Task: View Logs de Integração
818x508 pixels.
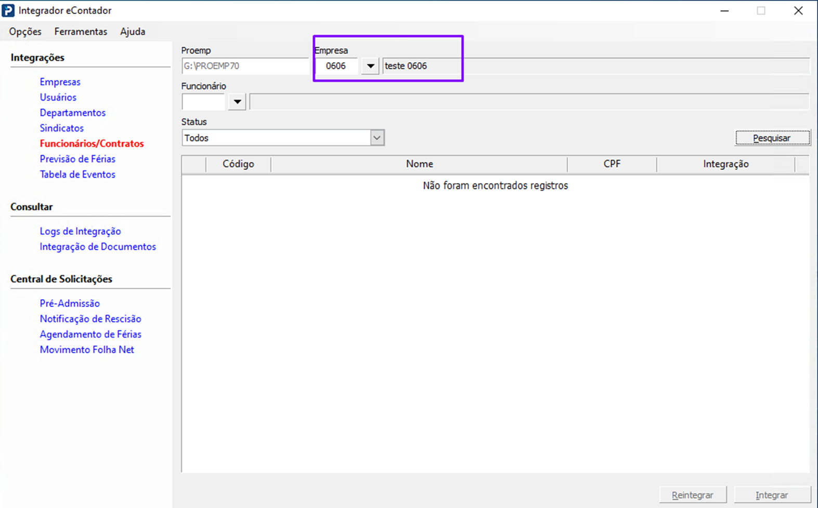Action: click(x=80, y=231)
